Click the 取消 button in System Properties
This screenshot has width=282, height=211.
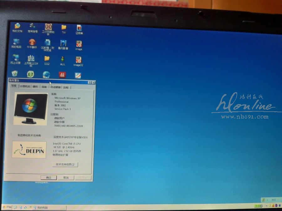coord(66,178)
